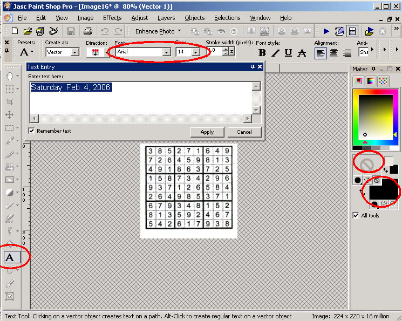The height and width of the screenshot is (321, 402).
Task: Open the Effects menu
Action: [x=112, y=18]
